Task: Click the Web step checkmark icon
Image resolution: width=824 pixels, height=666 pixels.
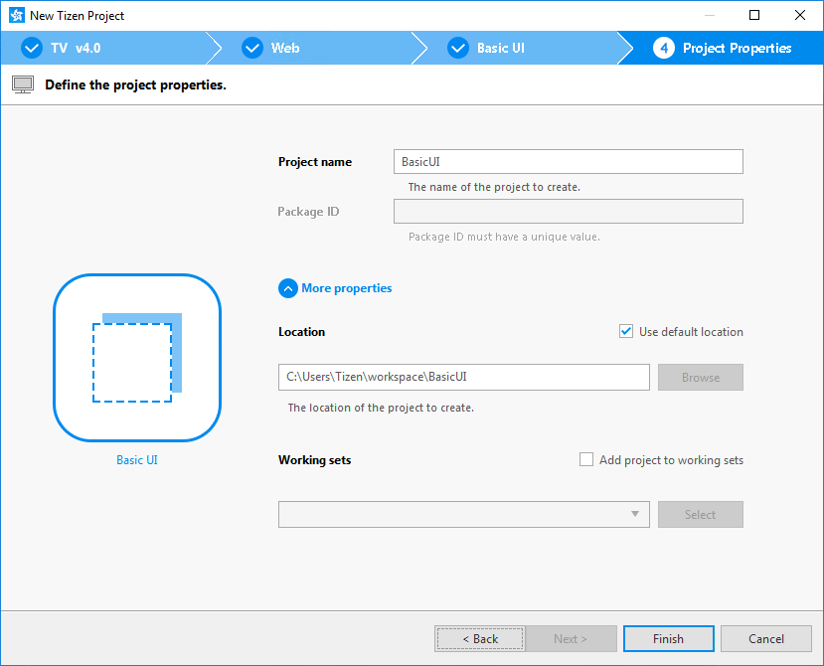Action: pos(252,48)
